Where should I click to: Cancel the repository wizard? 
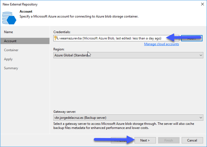tap(192, 140)
